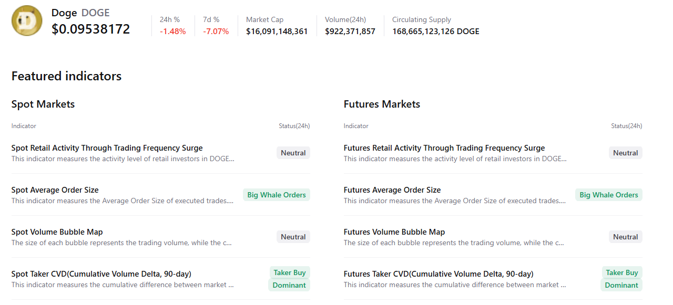The height and width of the screenshot is (305, 673).
Task: Select the Futures Markets section heading
Action: tap(382, 104)
